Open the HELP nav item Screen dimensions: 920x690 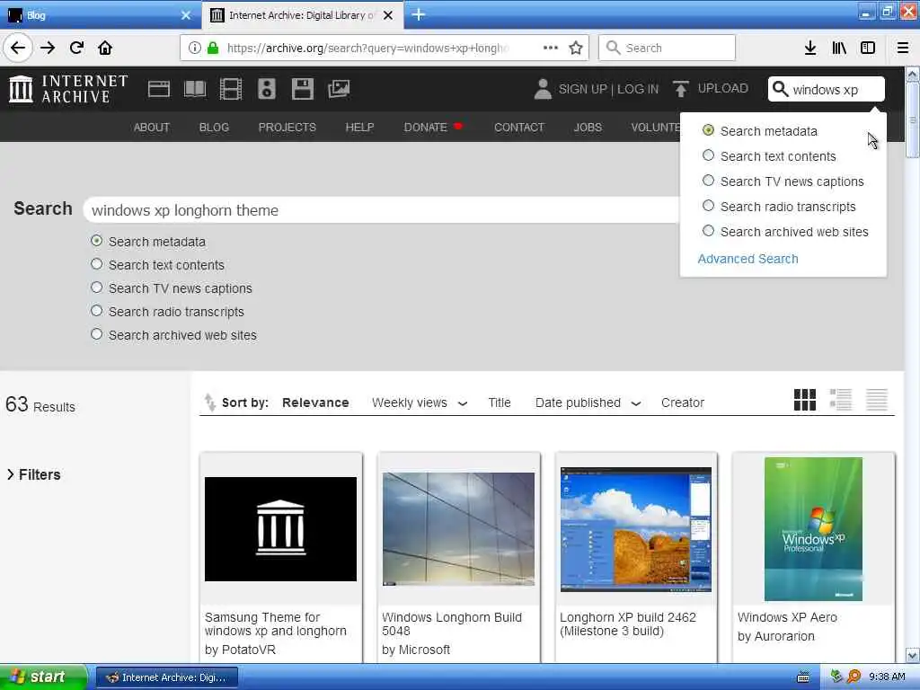click(x=359, y=128)
